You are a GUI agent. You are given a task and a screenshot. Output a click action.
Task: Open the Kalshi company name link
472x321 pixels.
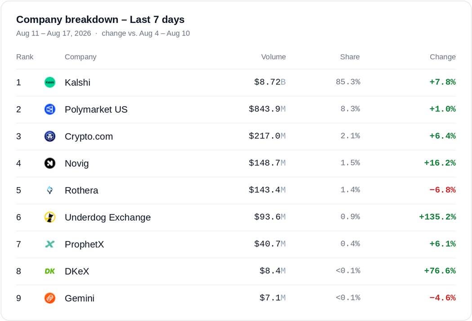[x=77, y=83]
